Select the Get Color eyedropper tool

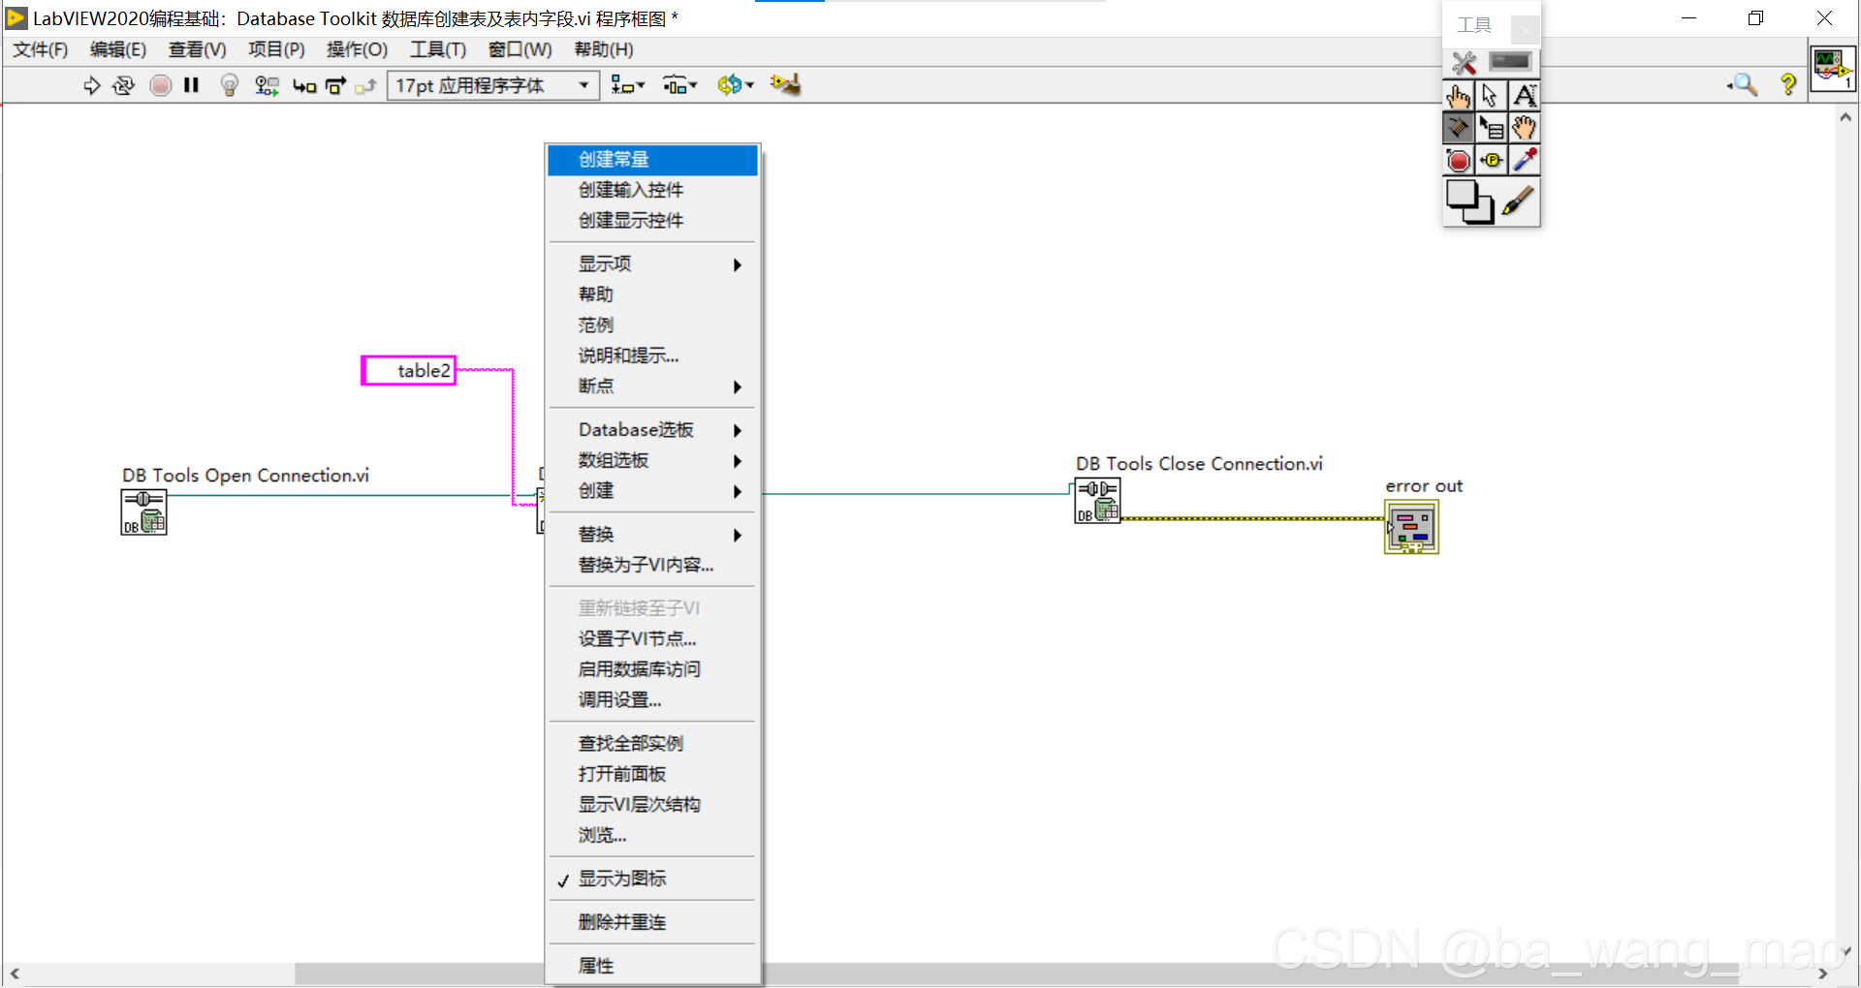point(1525,160)
